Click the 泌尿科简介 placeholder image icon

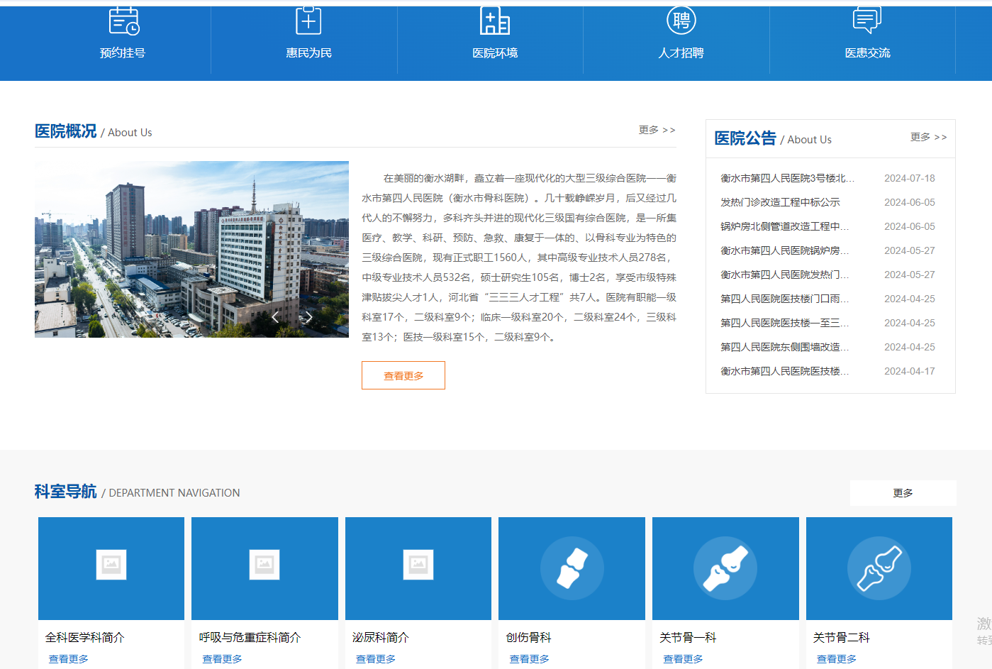[x=418, y=565]
